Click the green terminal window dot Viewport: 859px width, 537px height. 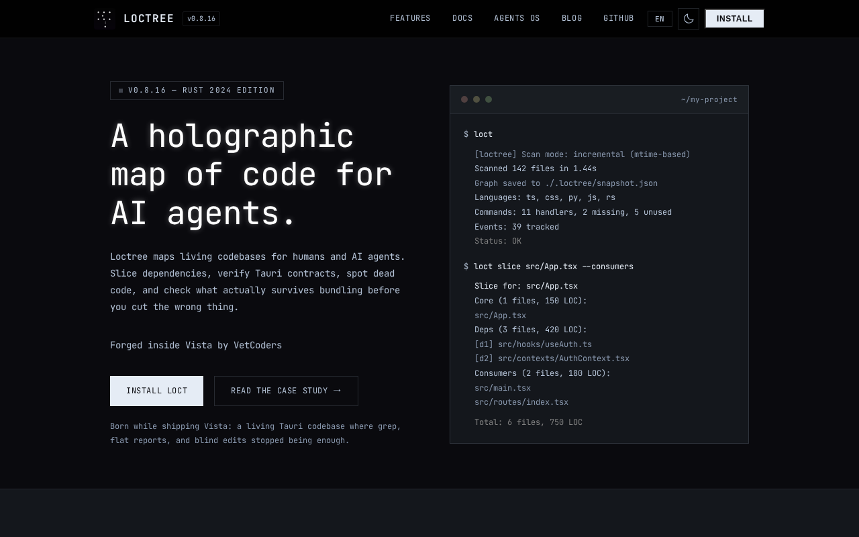pyautogui.click(x=489, y=99)
